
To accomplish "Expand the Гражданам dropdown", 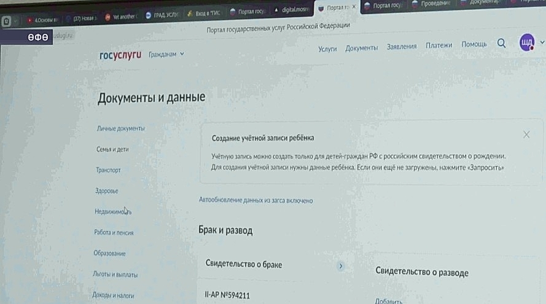I will pos(166,54).
